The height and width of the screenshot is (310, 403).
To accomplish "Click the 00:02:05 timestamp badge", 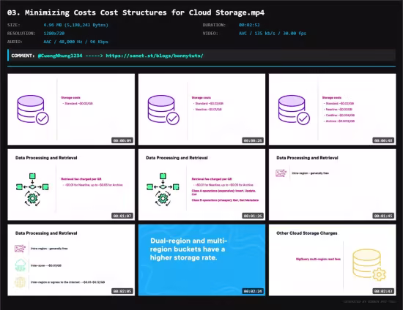I will point(122,291).
